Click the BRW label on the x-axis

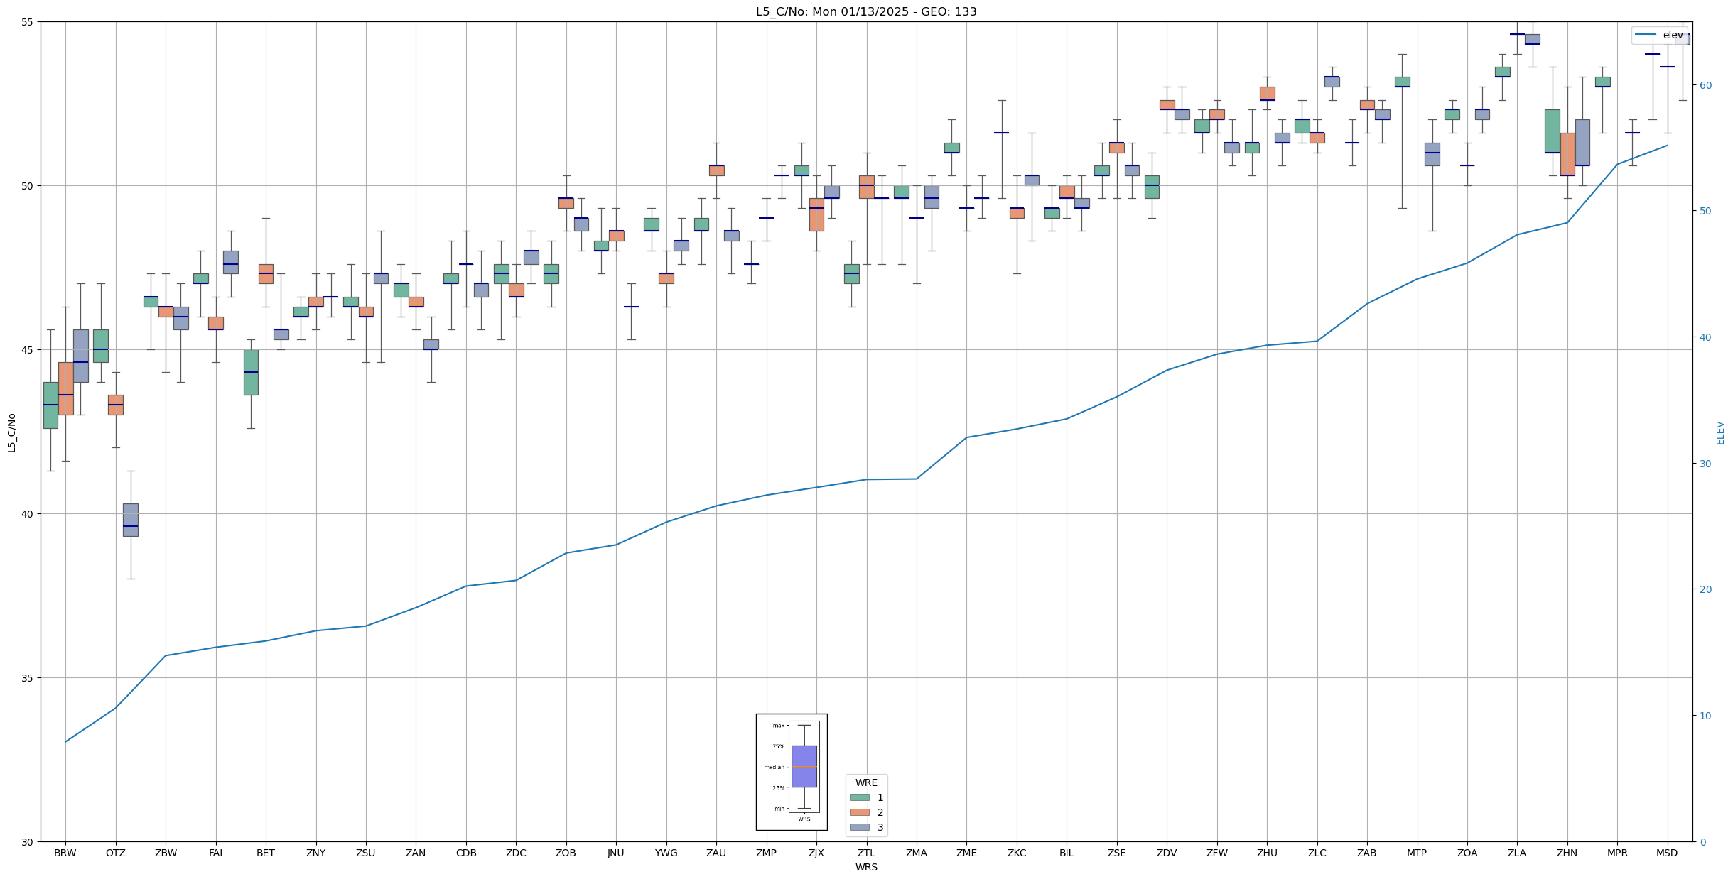click(x=65, y=853)
